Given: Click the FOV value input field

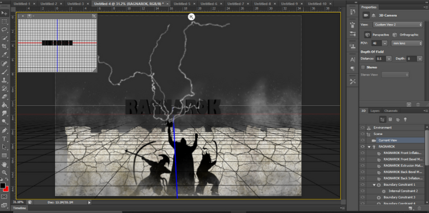Looking at the screenshot, I should pos(376,43).
